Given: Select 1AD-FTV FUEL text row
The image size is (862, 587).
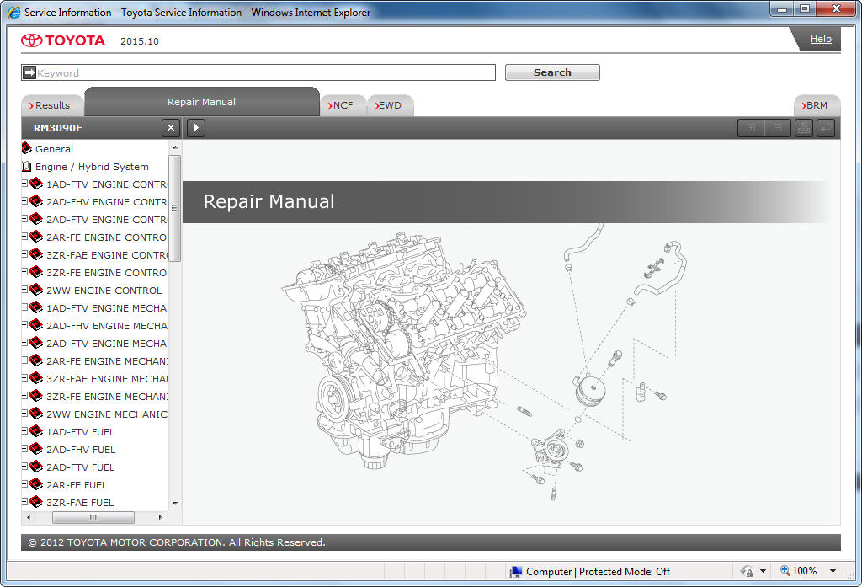Looking at the screenshot, I should [80, 432].
